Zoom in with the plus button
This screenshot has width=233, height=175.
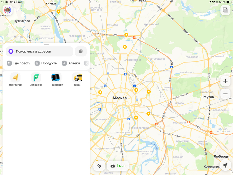[225, 81]
